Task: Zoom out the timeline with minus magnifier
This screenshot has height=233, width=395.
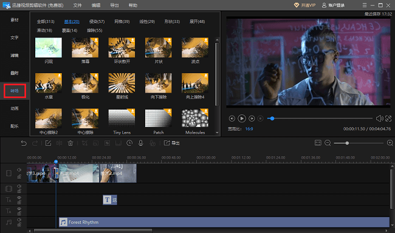Action: [328, 143]
